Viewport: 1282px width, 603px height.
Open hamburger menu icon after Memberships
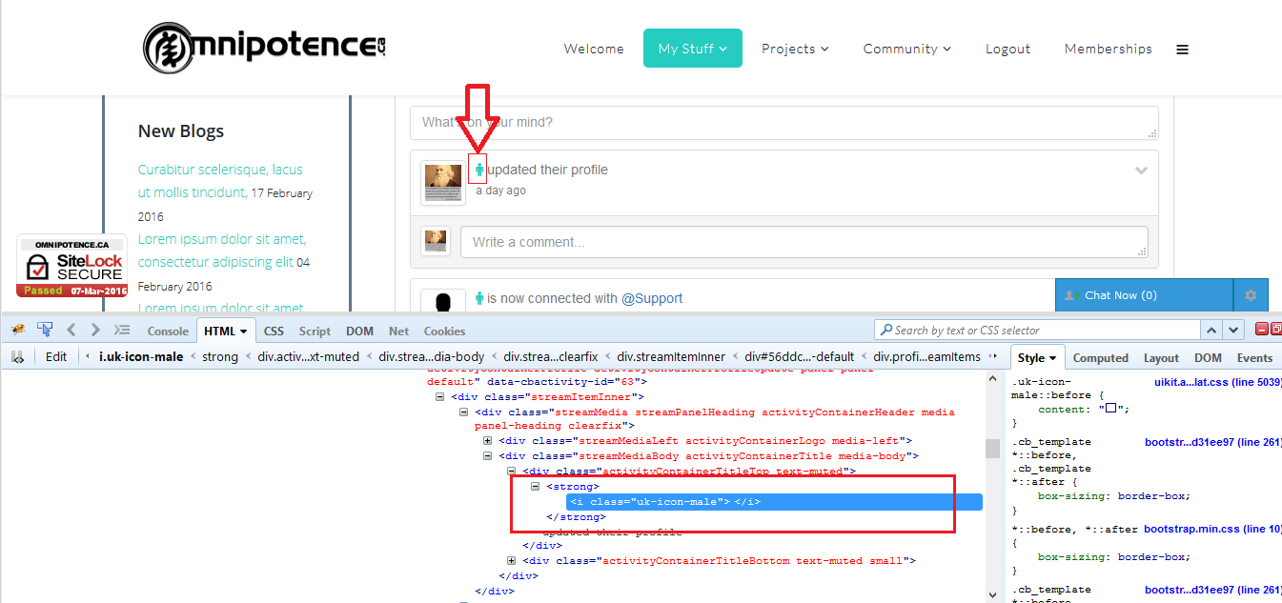click(x=1182, y=50)
